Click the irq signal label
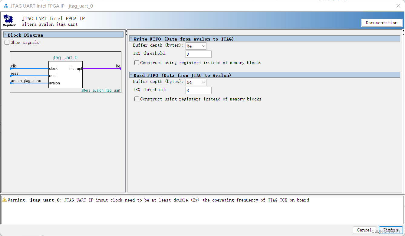The width and height of the screenshot is (405, 236). [118, 66]
